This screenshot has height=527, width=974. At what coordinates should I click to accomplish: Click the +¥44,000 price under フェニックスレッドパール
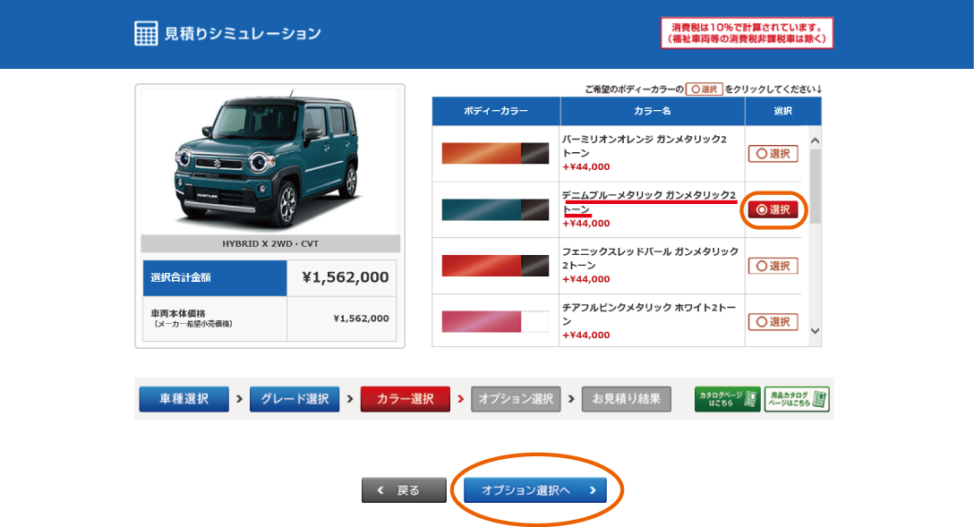585,279
